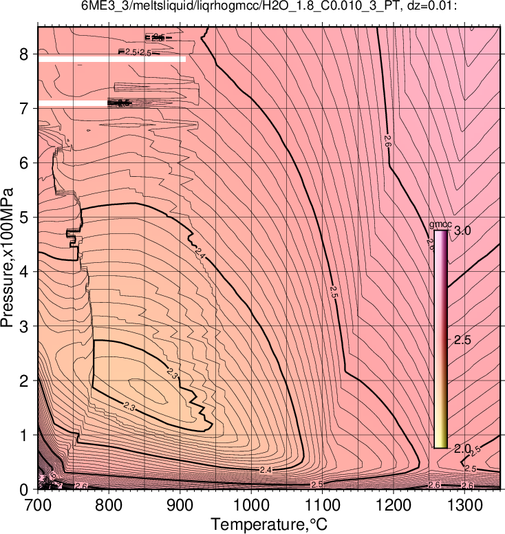Click the Temperature,°C axis label

pyautogui.click(x=269, y=524)
